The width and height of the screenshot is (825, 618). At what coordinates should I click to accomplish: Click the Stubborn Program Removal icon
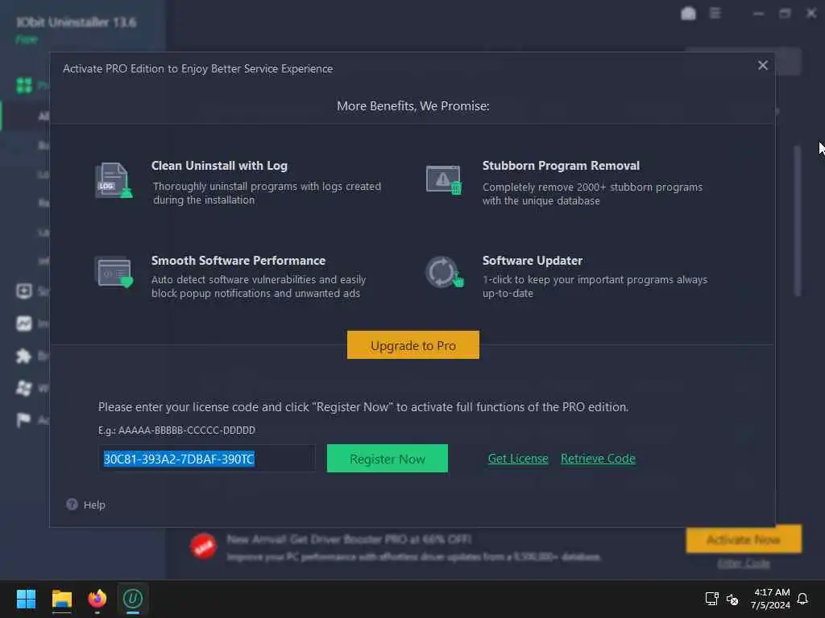[x=444, y=179]
